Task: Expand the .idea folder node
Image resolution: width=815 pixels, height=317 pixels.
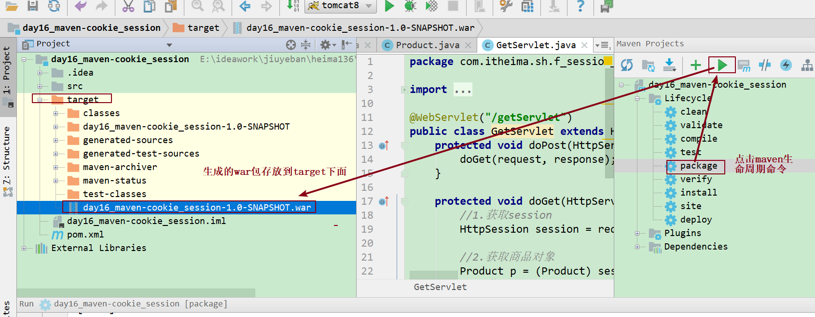Action: point(40,73)
